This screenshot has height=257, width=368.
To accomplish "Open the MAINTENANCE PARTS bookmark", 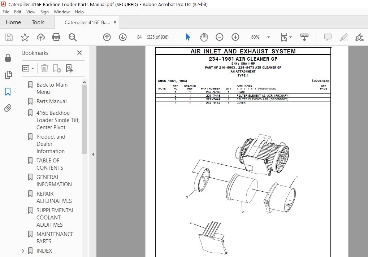I will pyautogui.click(x=55, y=238).
